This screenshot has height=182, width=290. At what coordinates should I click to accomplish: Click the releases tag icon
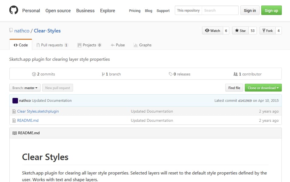[x=171, y=74]
